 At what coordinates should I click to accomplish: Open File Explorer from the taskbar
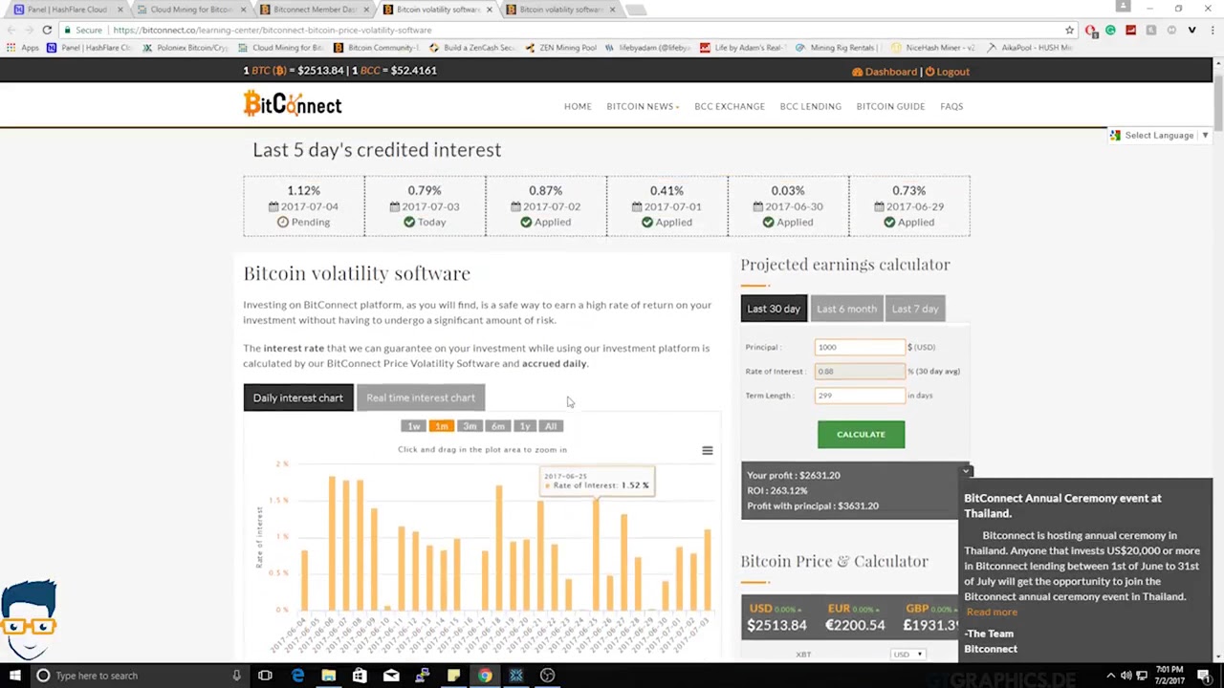(x=328, y=676)
